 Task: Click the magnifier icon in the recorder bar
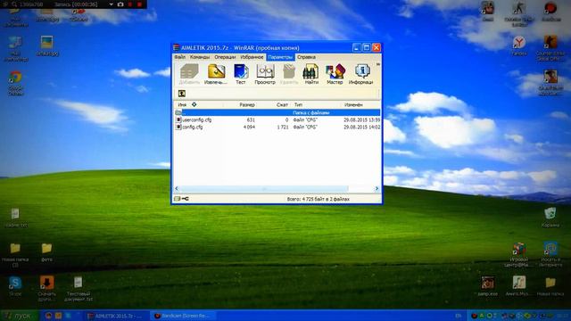pos(14,4)
